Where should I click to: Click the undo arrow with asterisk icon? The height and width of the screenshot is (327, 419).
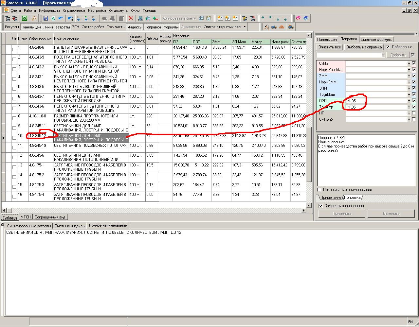pyautogui.click(x=71, y=18)
